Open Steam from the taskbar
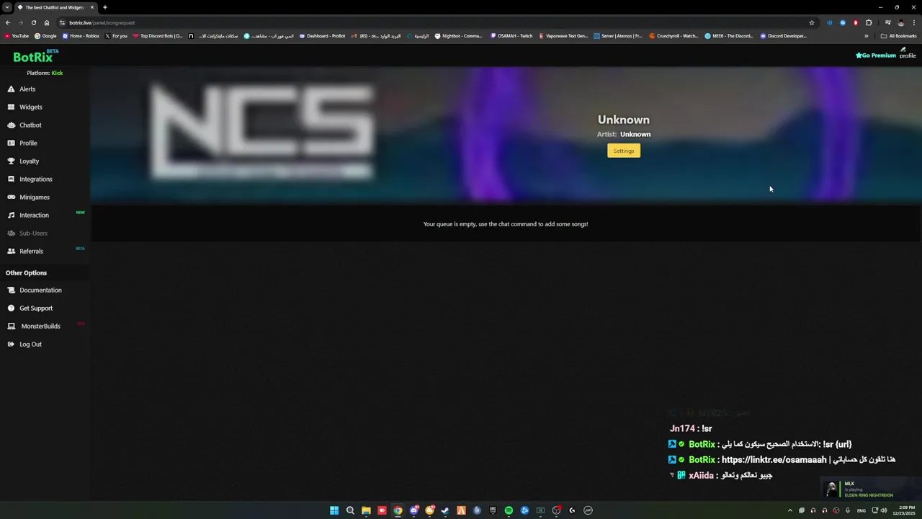 pos(445,510)
